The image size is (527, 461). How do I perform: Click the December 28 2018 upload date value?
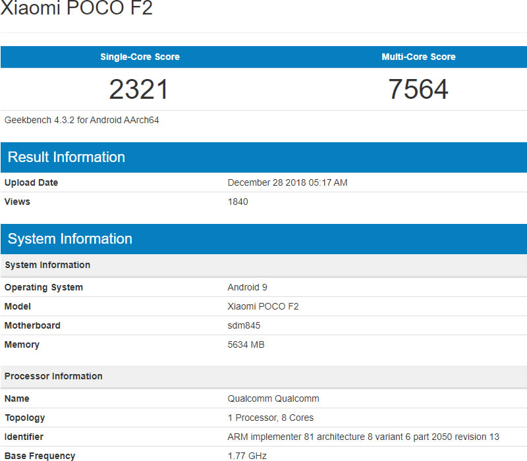pyautogui.click(x=287, y=182)
